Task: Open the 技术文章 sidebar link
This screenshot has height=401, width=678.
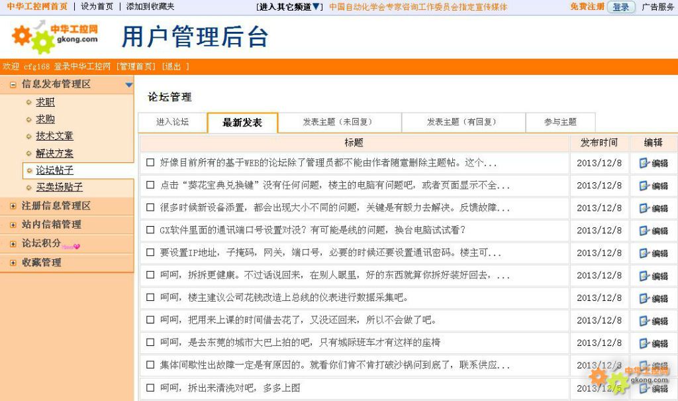Action: (x=54, y=136)
